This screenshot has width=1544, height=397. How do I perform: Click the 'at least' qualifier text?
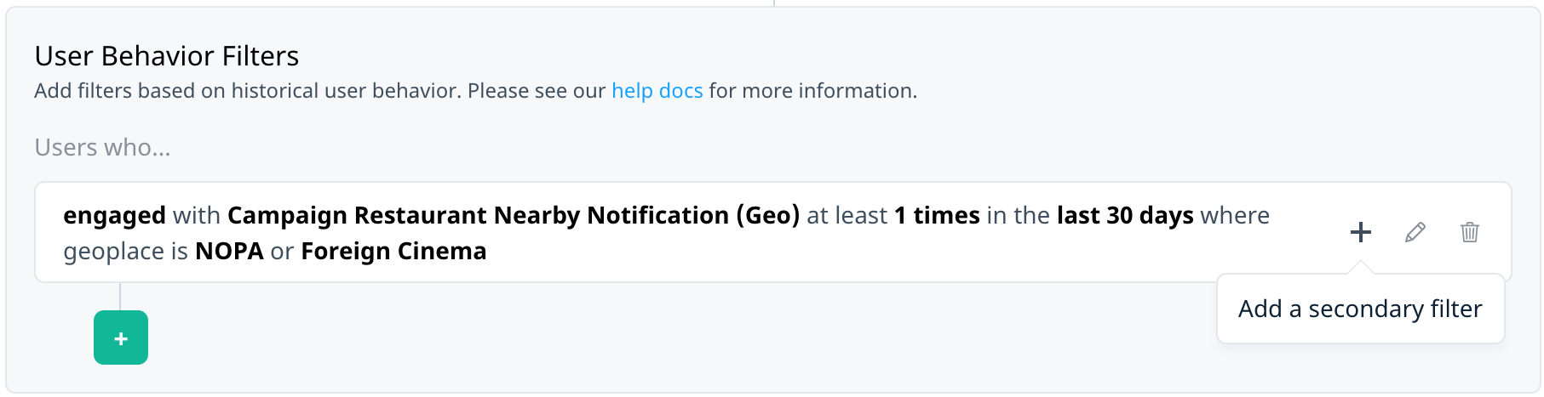(x=847, y=216)
